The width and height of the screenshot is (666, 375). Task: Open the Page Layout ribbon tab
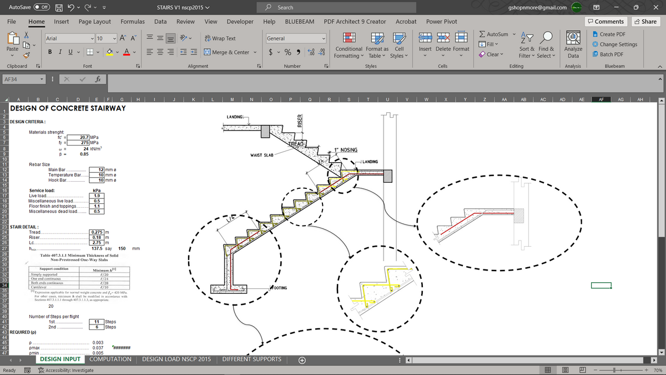tap(95, 22)
